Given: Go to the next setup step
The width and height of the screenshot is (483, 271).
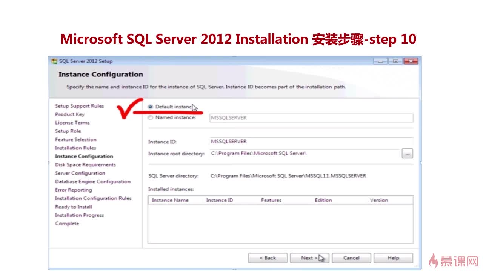Looking at the screenshot, I should (x=309, y=258).
